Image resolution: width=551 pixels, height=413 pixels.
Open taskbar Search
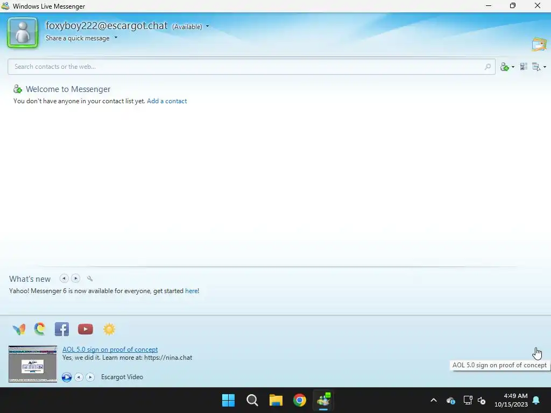(x=252, y=400)
